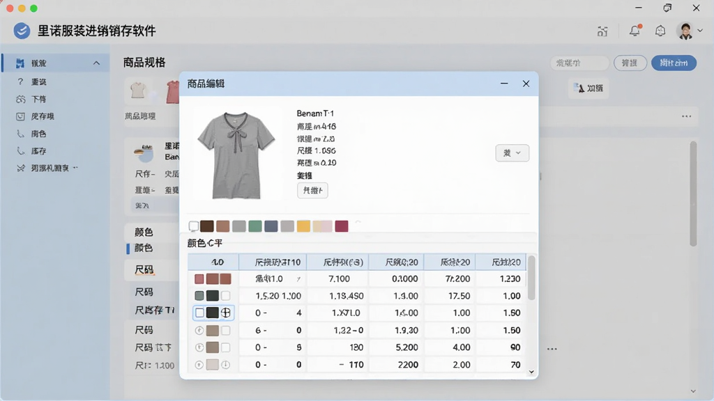The image size is (714, 401).
Task: Pick the dark brown color swatch
Action: [206, 226]
